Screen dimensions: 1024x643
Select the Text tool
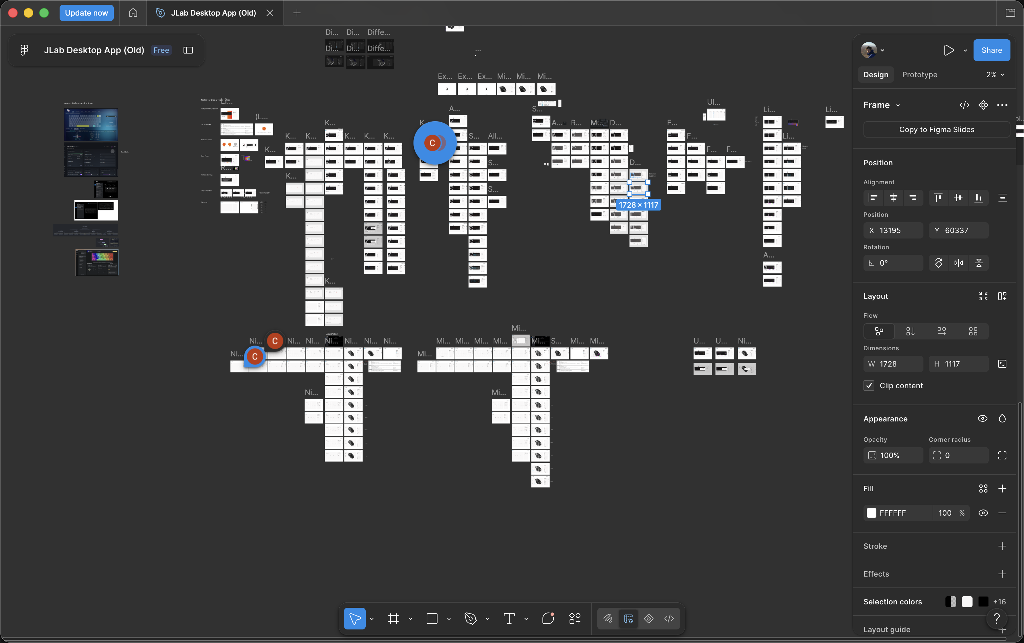(509, 618)
